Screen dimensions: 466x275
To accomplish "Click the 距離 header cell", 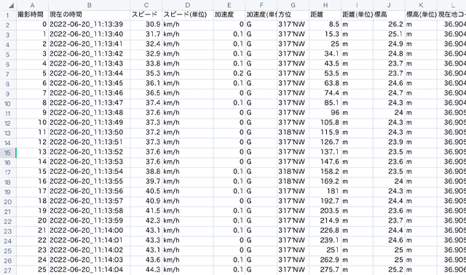I will pyautogui.click(x=325, y=15).
